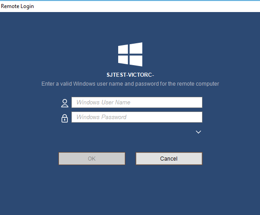Click the white Windows logo
The height and width of the screenshot is (215, 260).
pos(130,54)
